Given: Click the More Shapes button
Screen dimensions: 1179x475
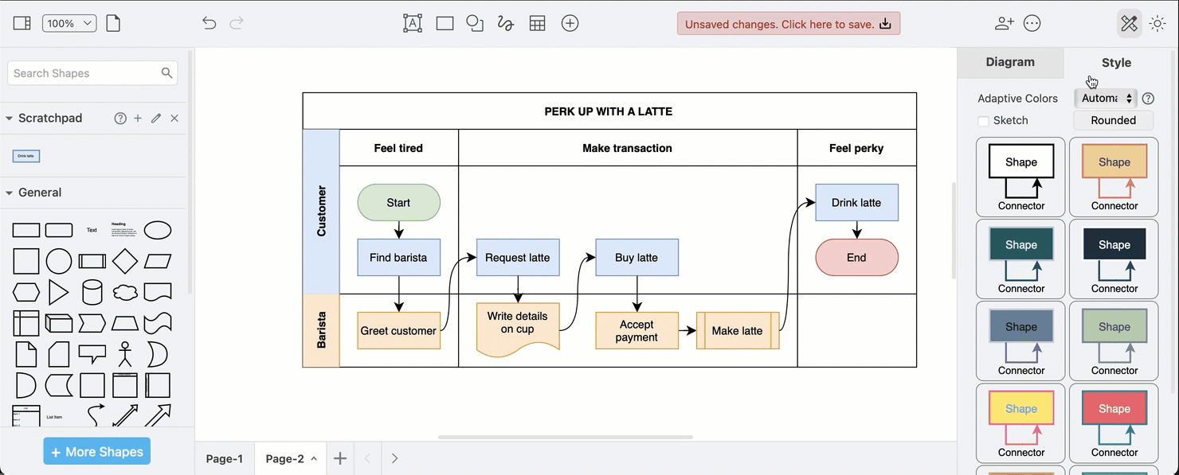Looking at the screenshot, I should coord(96,451).
